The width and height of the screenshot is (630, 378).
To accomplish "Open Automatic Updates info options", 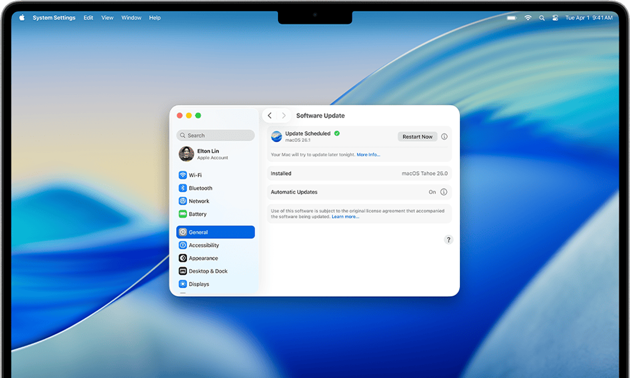I will click(444, 192).
